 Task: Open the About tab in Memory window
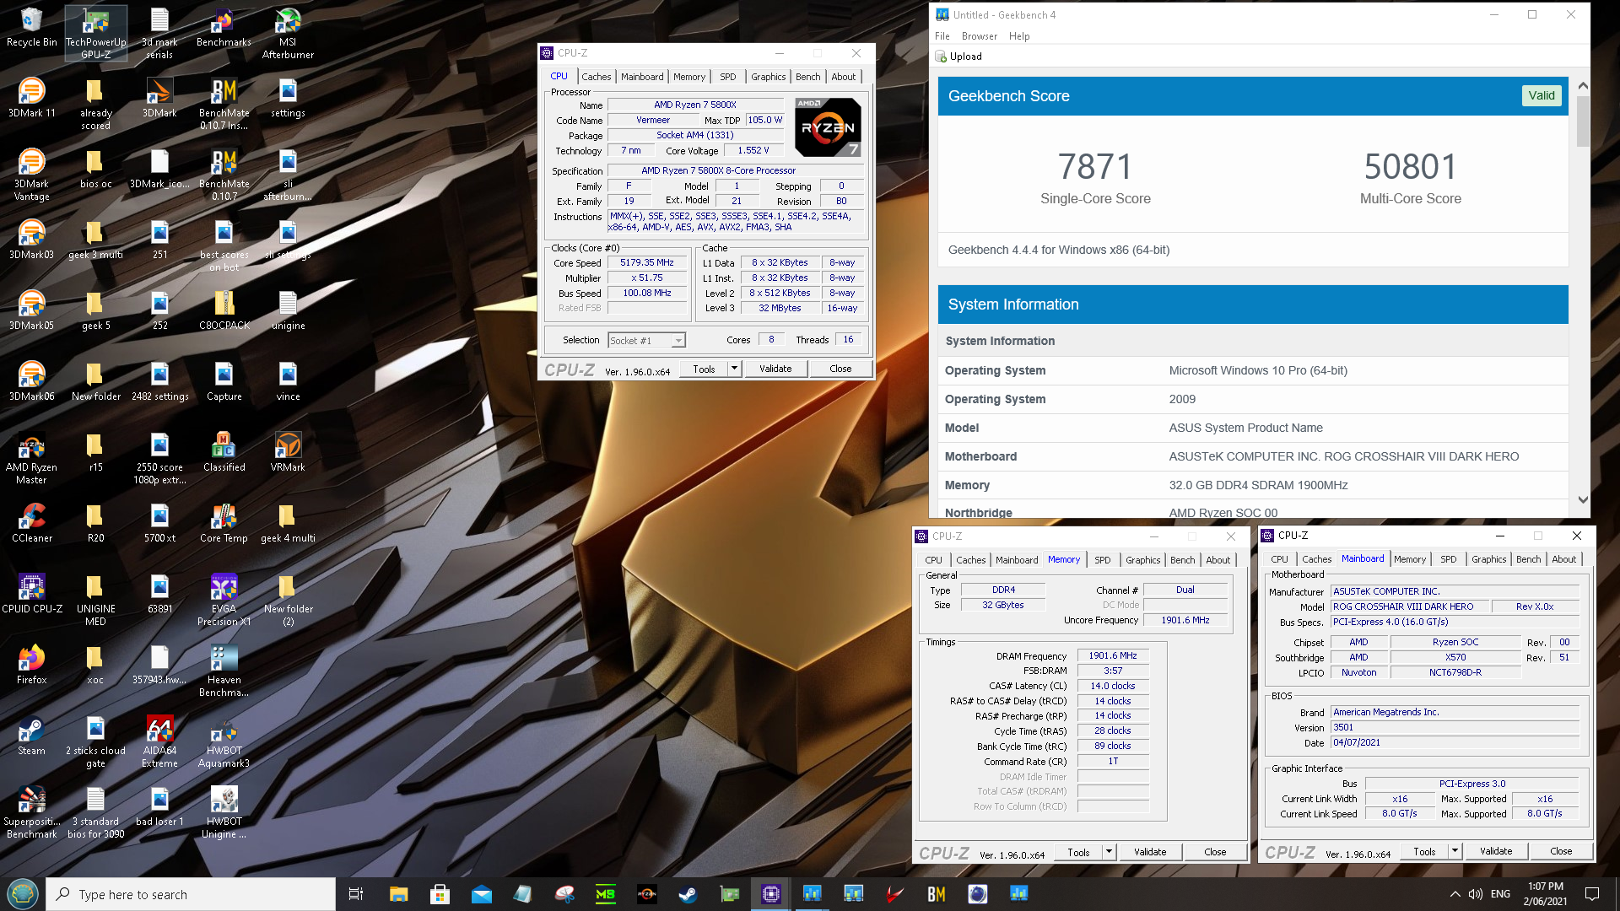(1218, 560)
